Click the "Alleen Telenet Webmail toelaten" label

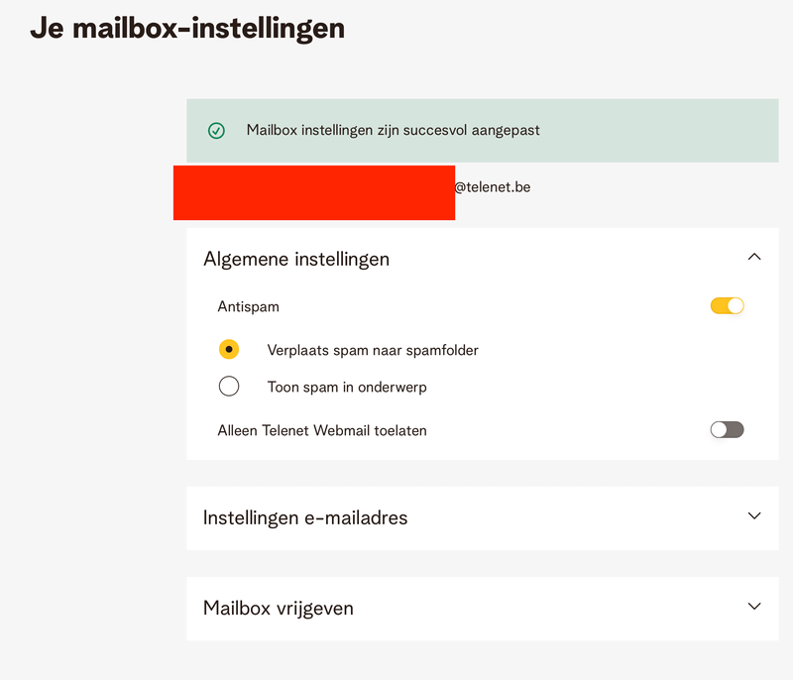click(x=322, y=431)
